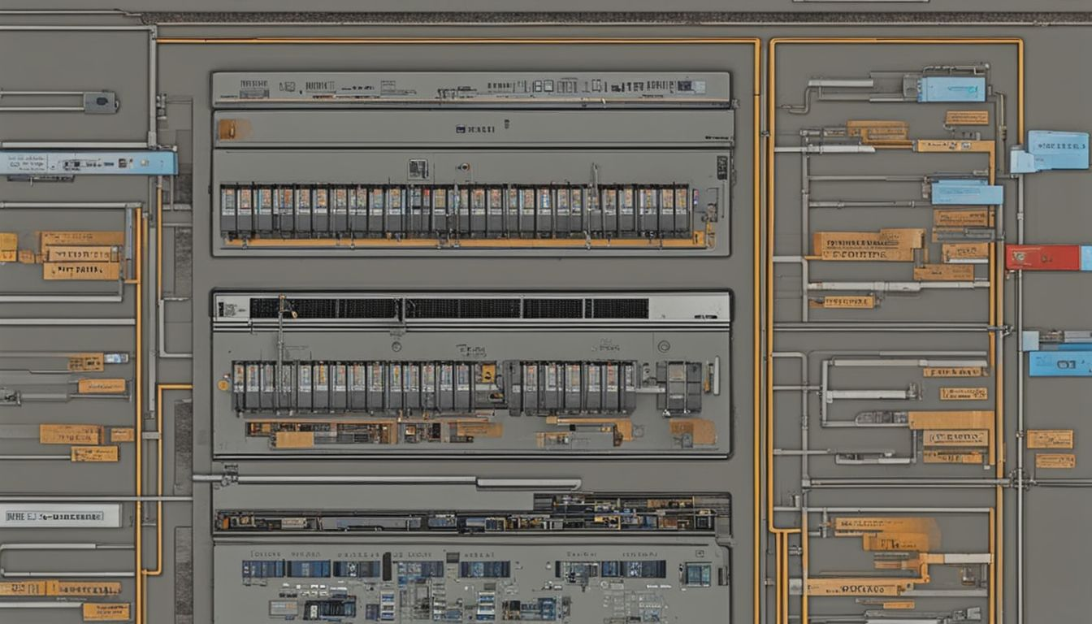This screenshot has height=624, width=1092.
Task: Select the white label bar on the left side
Action: pyautogui.click(x=60, y=516)
